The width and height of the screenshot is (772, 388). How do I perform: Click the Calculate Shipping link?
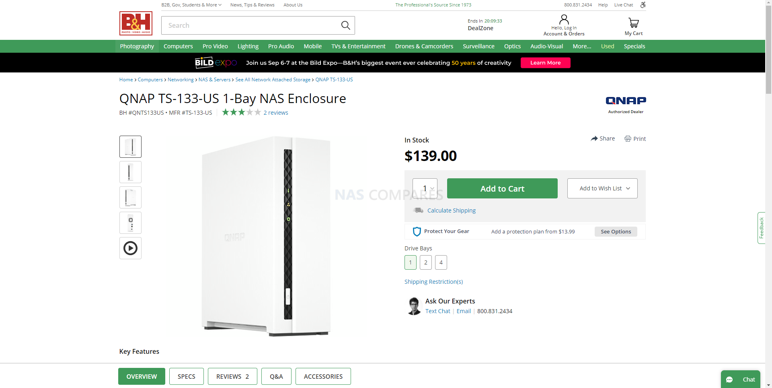[x=451, y=211]
